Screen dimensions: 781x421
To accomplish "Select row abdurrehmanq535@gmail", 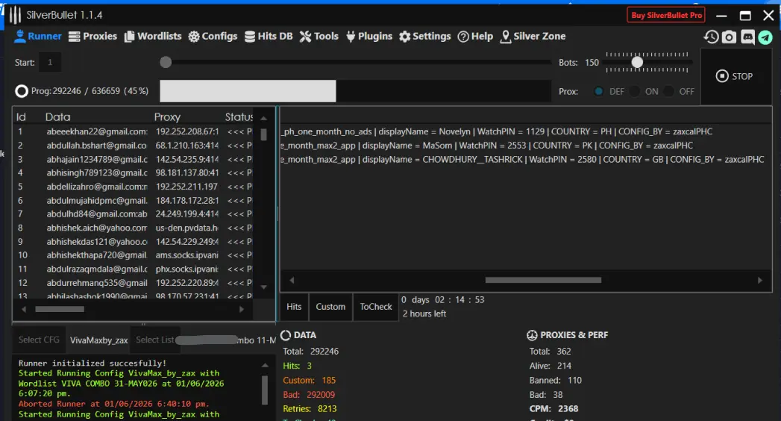I will pos(134,283).
